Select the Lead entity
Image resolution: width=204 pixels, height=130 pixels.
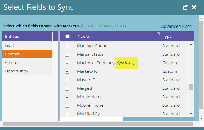(27, 45)
